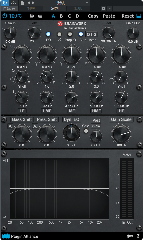Click the Plugin Alliance logo
The image size is (143, 240).
[20, 236]
